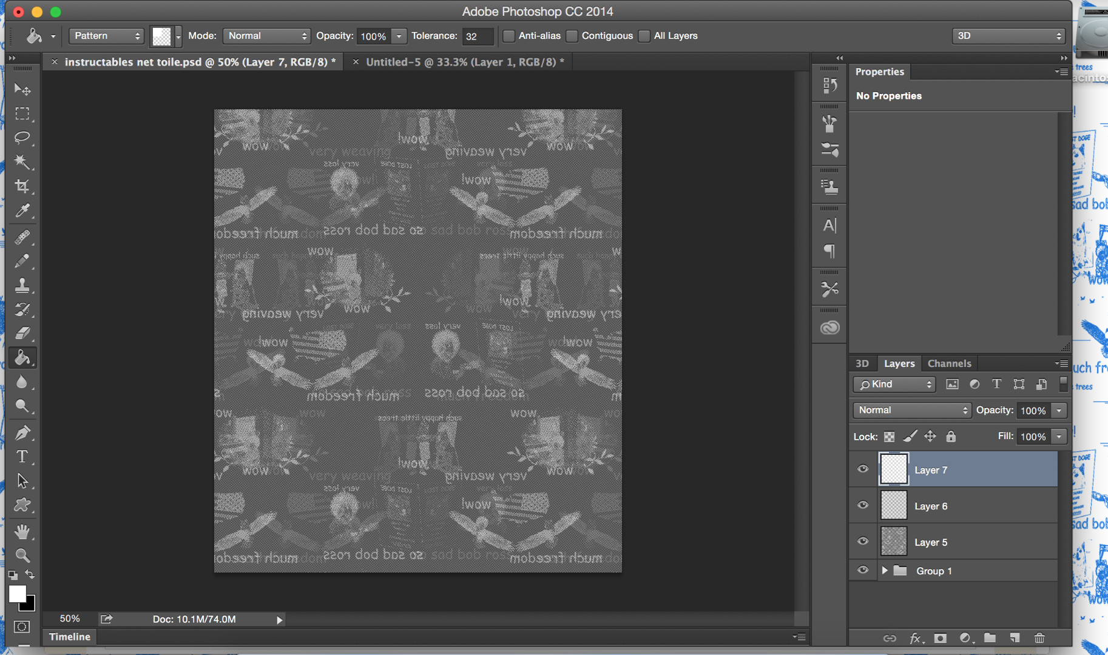Open the Creative Cloud Libraries panel icon
Screen dimensions: 1108x655
coord(829,327)
